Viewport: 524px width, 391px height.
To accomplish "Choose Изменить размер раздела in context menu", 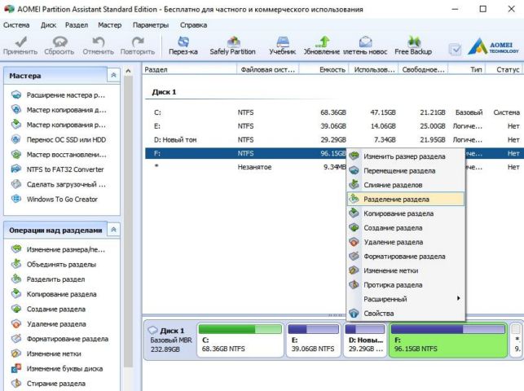I will pos(406,156).
